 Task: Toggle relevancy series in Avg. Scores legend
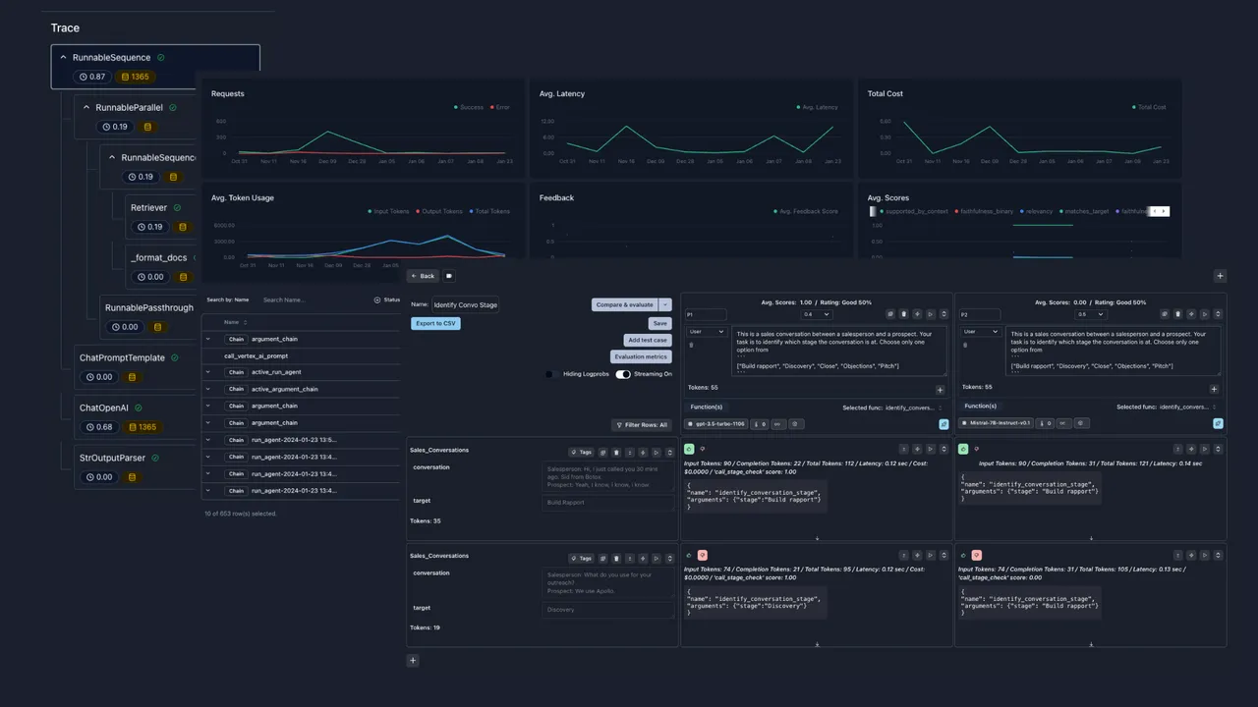click(x=1037, y=211)
